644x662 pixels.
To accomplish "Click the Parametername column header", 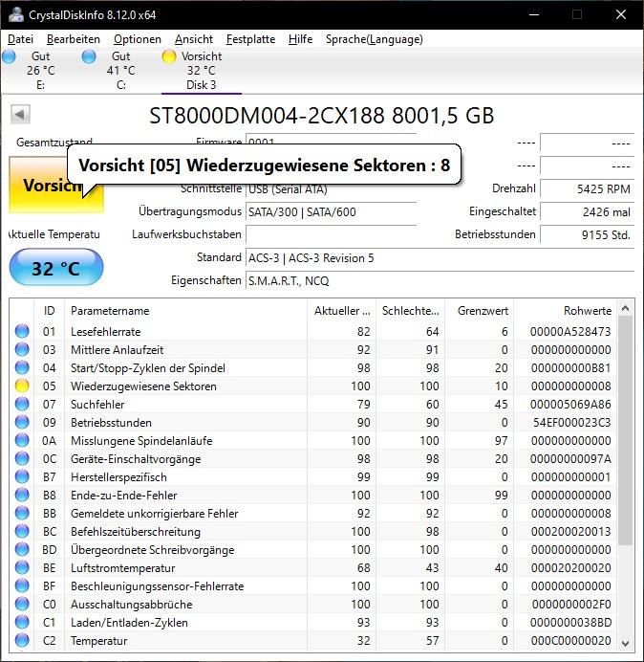I will pyautogui.click(x=186, y=311).
